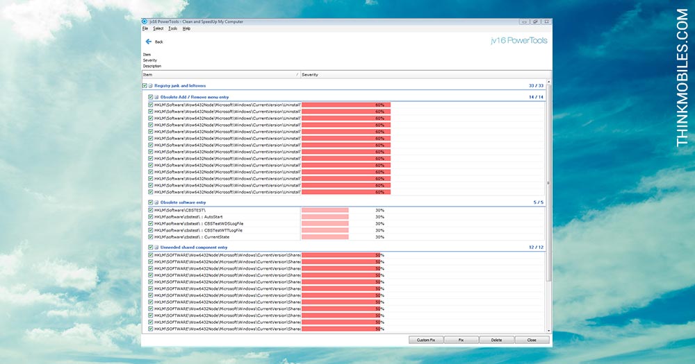Click the '33 / 33' count
The image size is (695, 364).
point(536,86)
